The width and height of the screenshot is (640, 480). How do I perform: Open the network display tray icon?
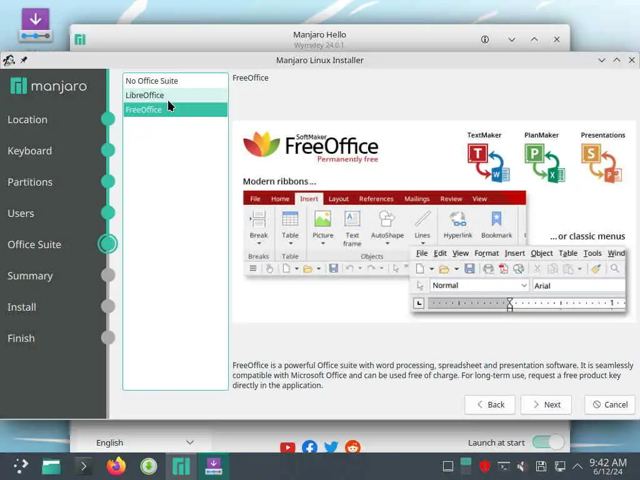coord(560,466)
